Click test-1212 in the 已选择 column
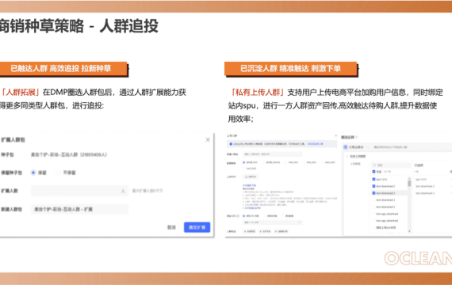Image resolution: width=452 pixels, height=285 pixels. [x=421, y=180]
